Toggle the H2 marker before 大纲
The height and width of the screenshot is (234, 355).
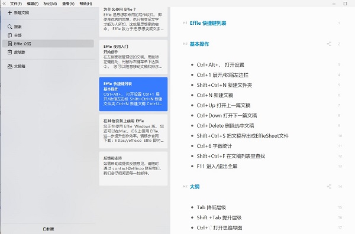(x=185, y=187)
